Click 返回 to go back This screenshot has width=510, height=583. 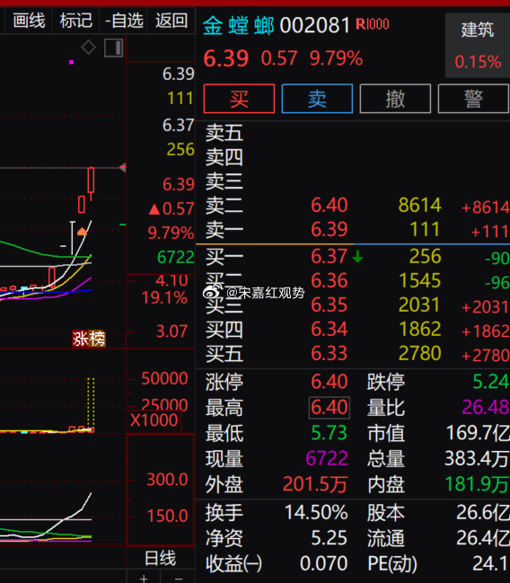[x=171, y=21]
